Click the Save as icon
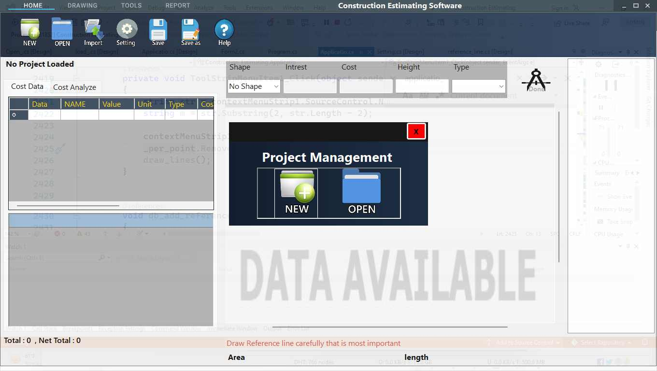 coord(191,32)
